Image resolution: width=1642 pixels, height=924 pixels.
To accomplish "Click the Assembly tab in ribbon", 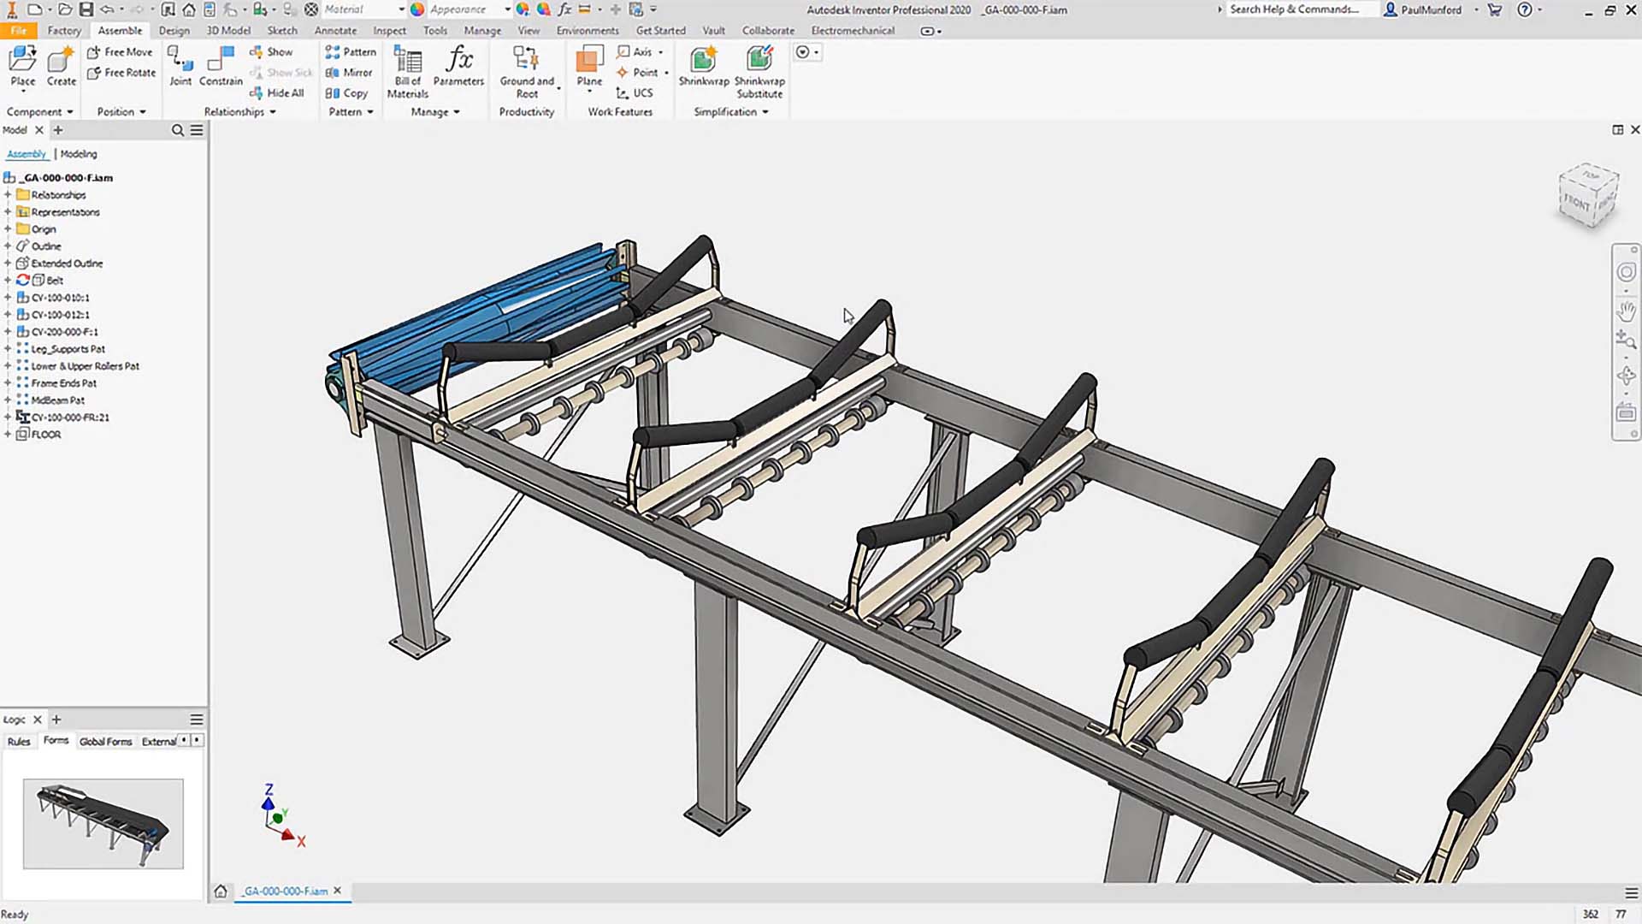I will point(118,31).
